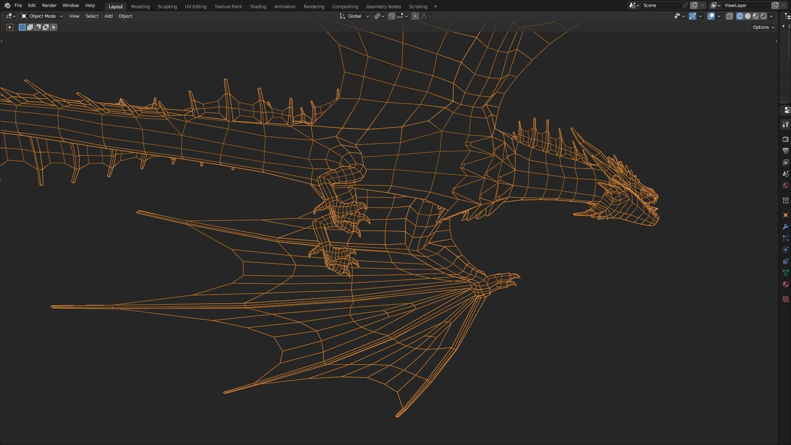Open the viewport View menu

coord(74,16)
